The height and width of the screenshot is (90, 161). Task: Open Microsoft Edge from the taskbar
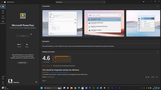tap(79, 88)
